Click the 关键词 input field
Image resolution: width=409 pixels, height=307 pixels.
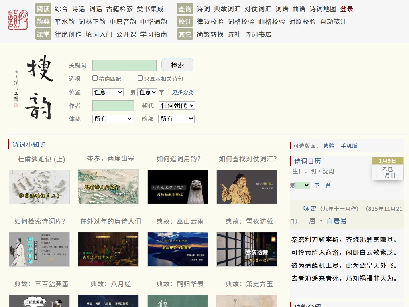click(124, 65)
